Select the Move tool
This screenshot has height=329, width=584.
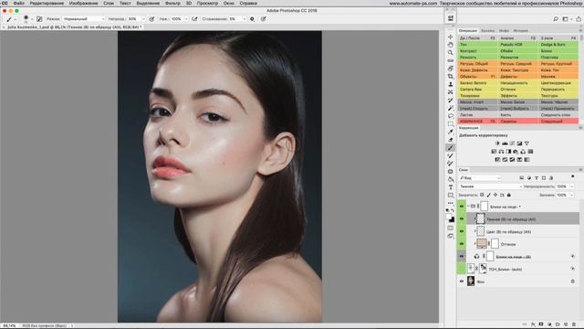450,37
